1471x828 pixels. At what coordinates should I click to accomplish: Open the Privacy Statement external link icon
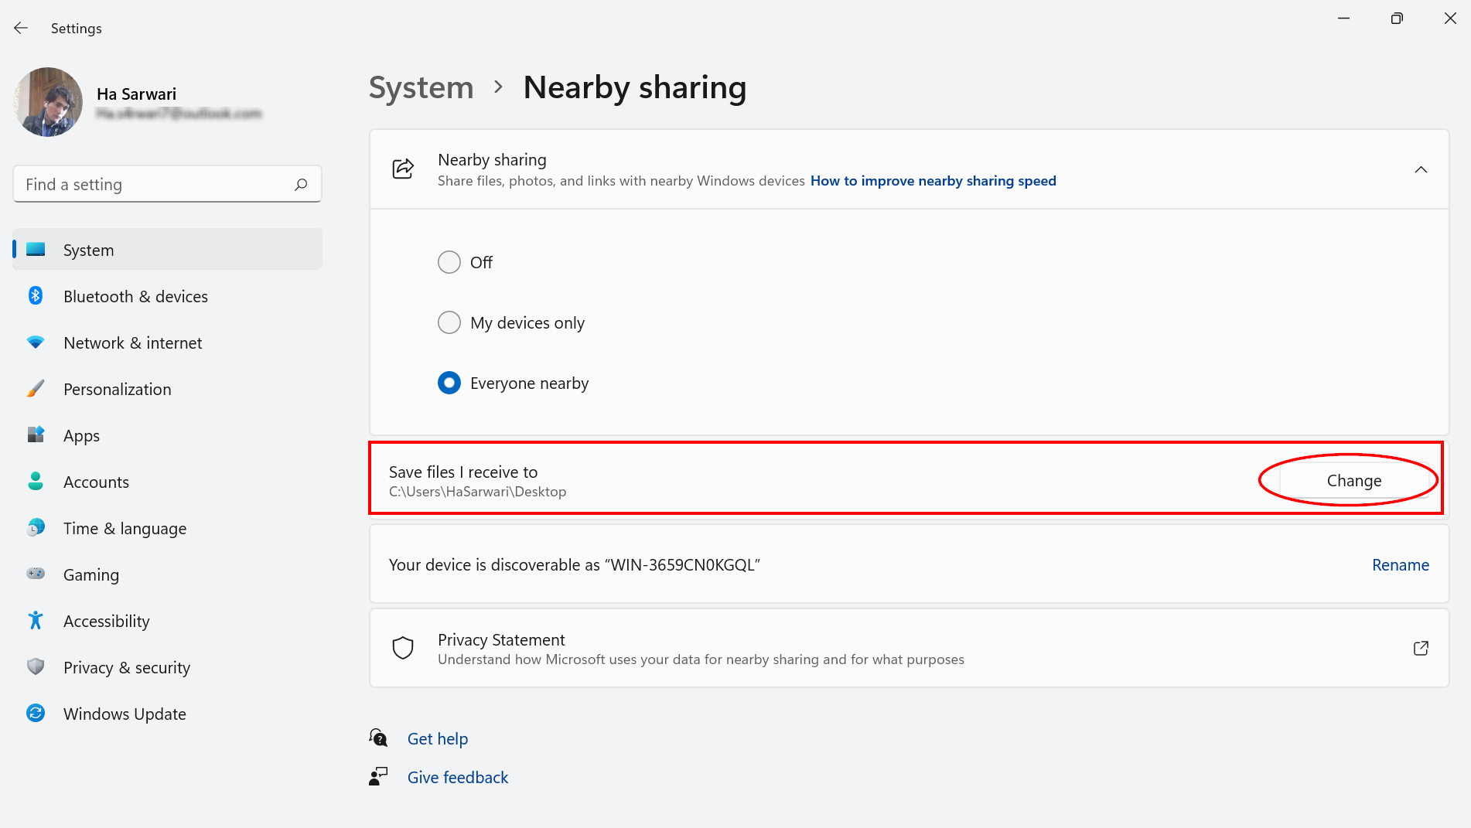[1421, 648]
